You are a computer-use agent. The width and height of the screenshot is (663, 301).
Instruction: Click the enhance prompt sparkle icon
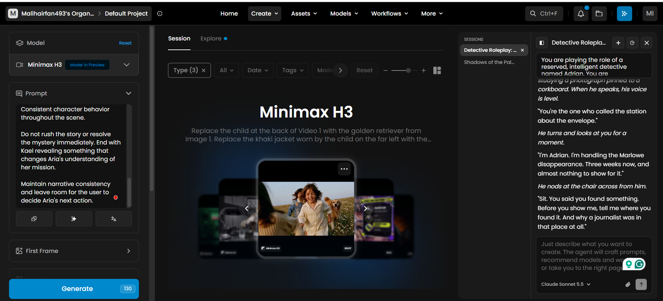[74, 219]
